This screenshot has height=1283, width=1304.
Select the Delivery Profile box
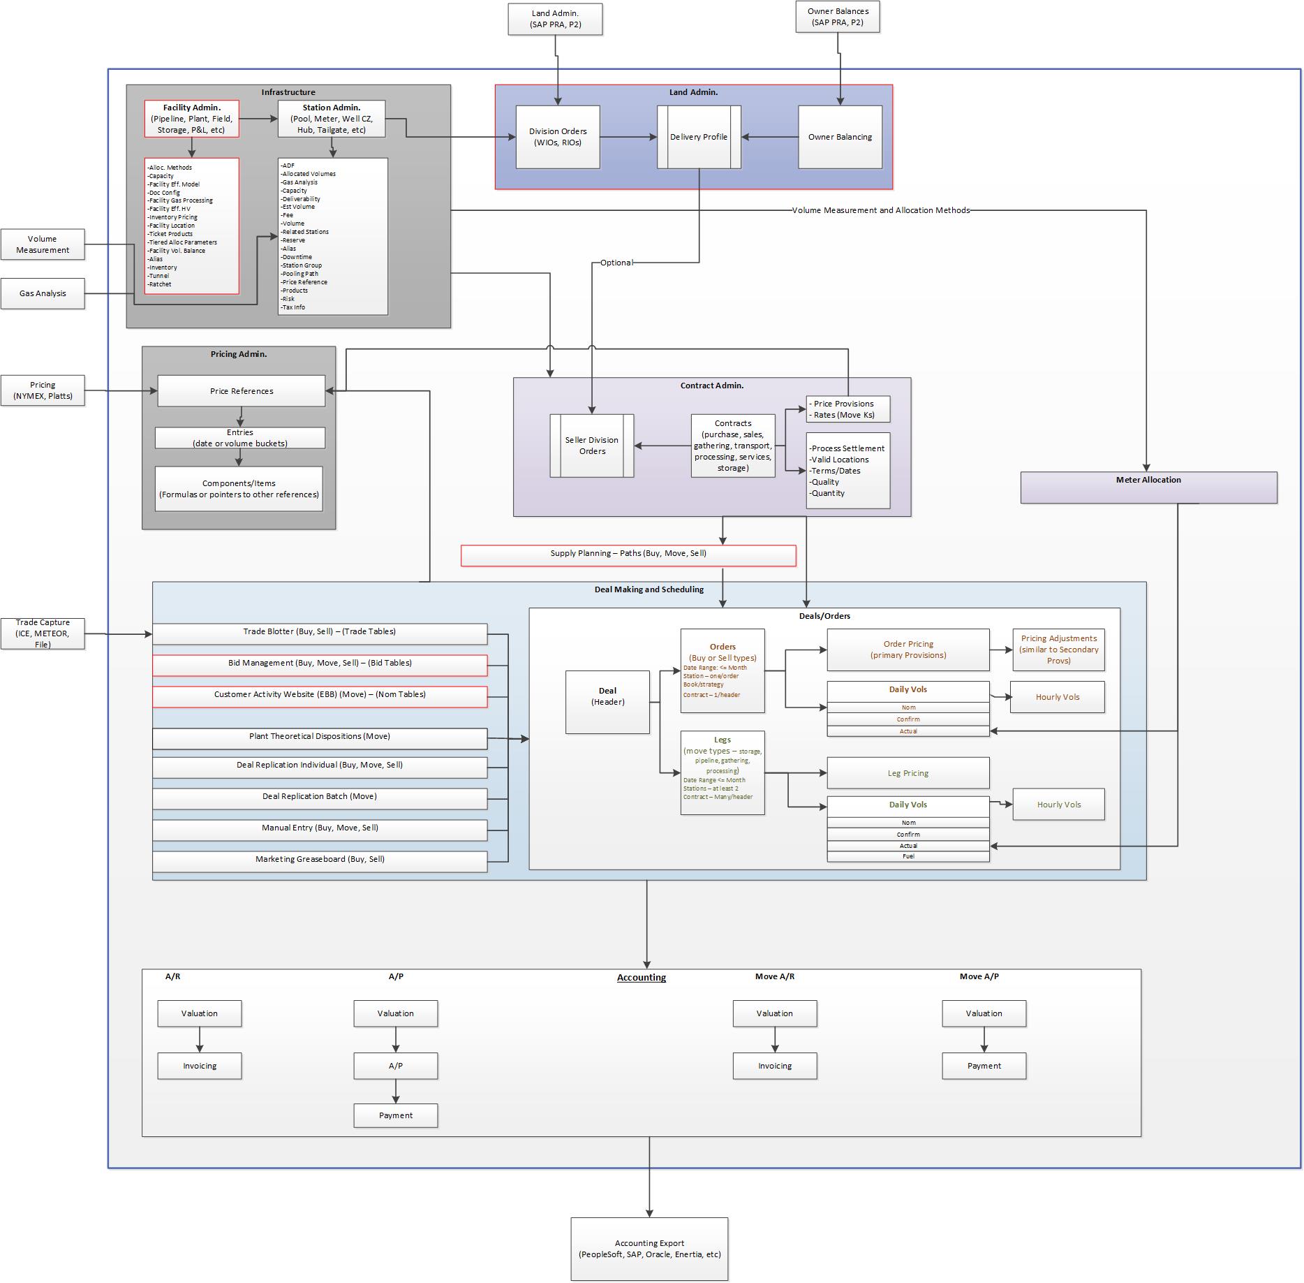699,137
